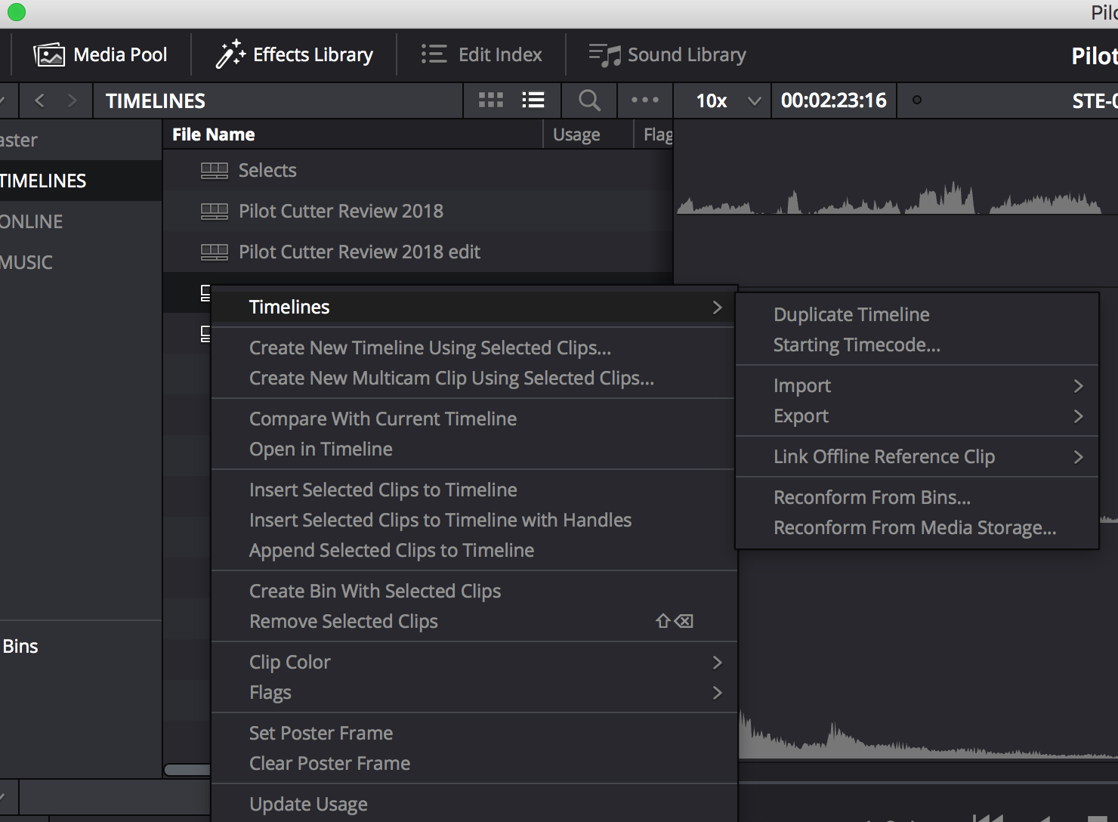Select the Selects timeline row
This screenshot has width=1118, height=822.
(418, 170)
